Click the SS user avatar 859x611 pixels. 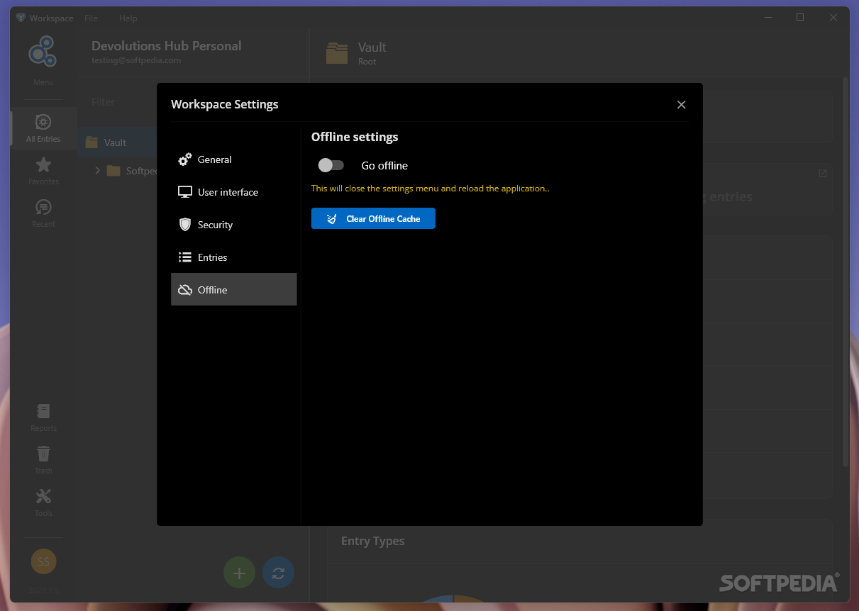click(43, 561)
